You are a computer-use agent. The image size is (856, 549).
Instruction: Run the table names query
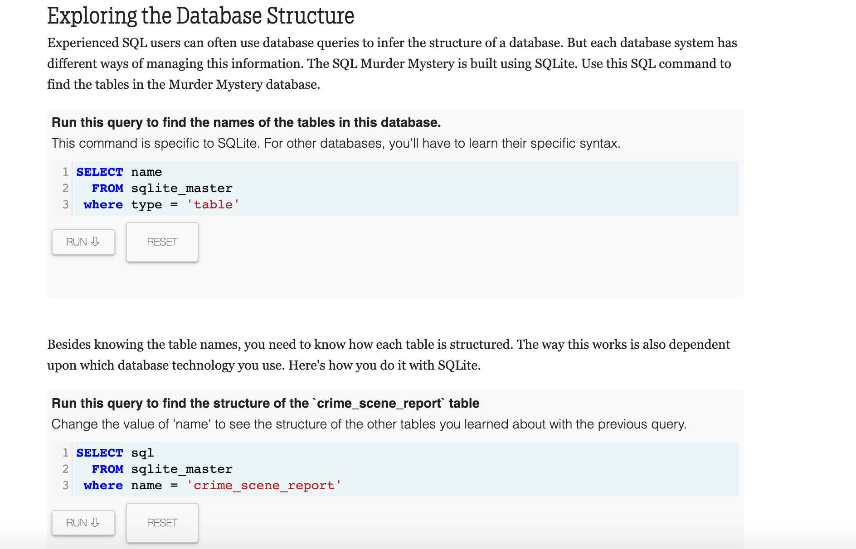(83, 242)
